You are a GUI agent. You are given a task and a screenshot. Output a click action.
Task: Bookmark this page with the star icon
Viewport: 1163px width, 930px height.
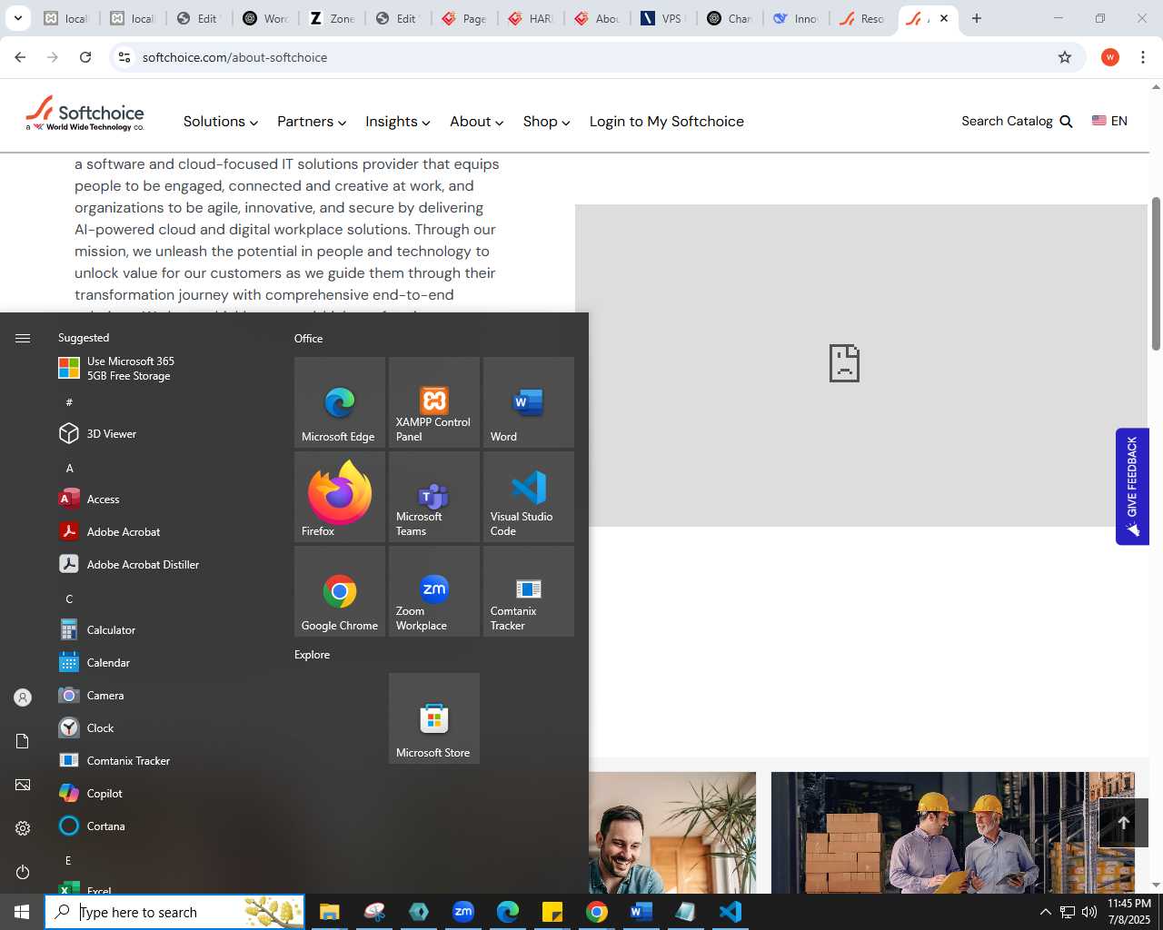1065,57
